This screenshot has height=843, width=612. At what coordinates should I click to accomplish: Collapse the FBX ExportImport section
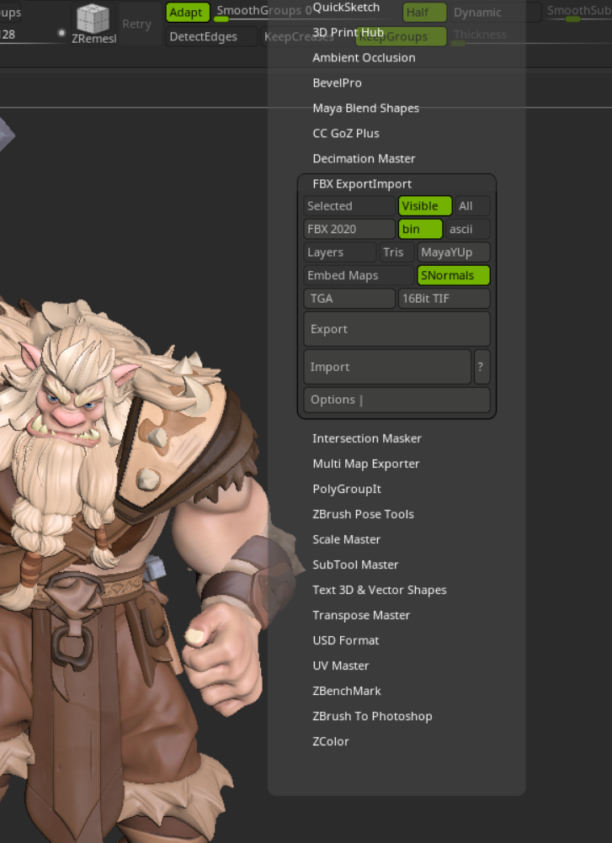pyautogui.click(x=362, y=184)
